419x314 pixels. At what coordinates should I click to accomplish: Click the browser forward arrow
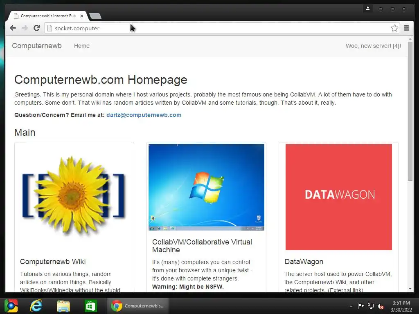tap(25, 28)
